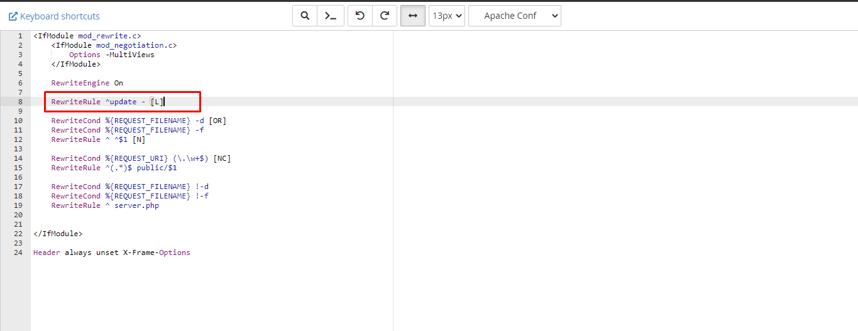Click the command-prompt icon in the toolbar
858x331 pixels.
pyautogui.click(x=330, y=16)
